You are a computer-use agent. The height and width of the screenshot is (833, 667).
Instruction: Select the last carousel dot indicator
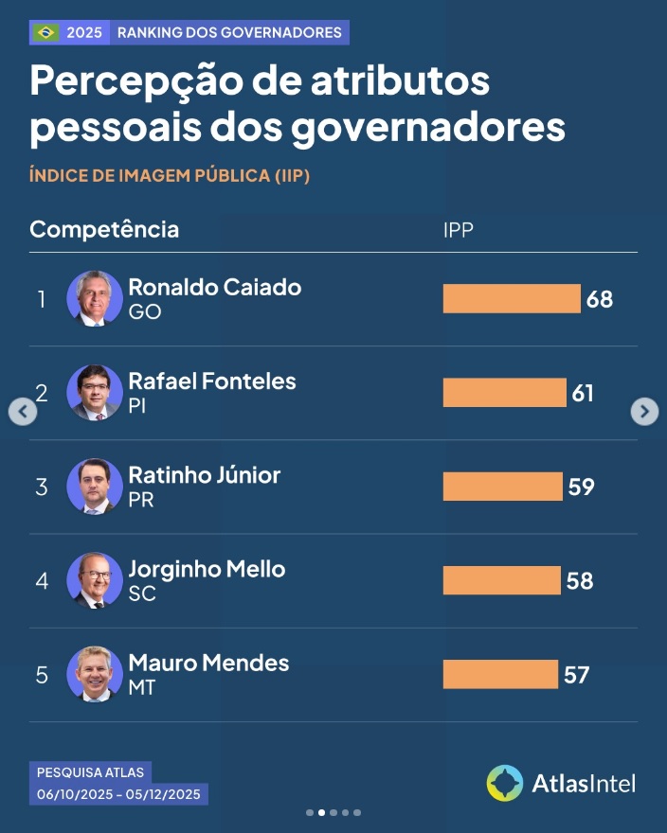click(x=357, y=812)
